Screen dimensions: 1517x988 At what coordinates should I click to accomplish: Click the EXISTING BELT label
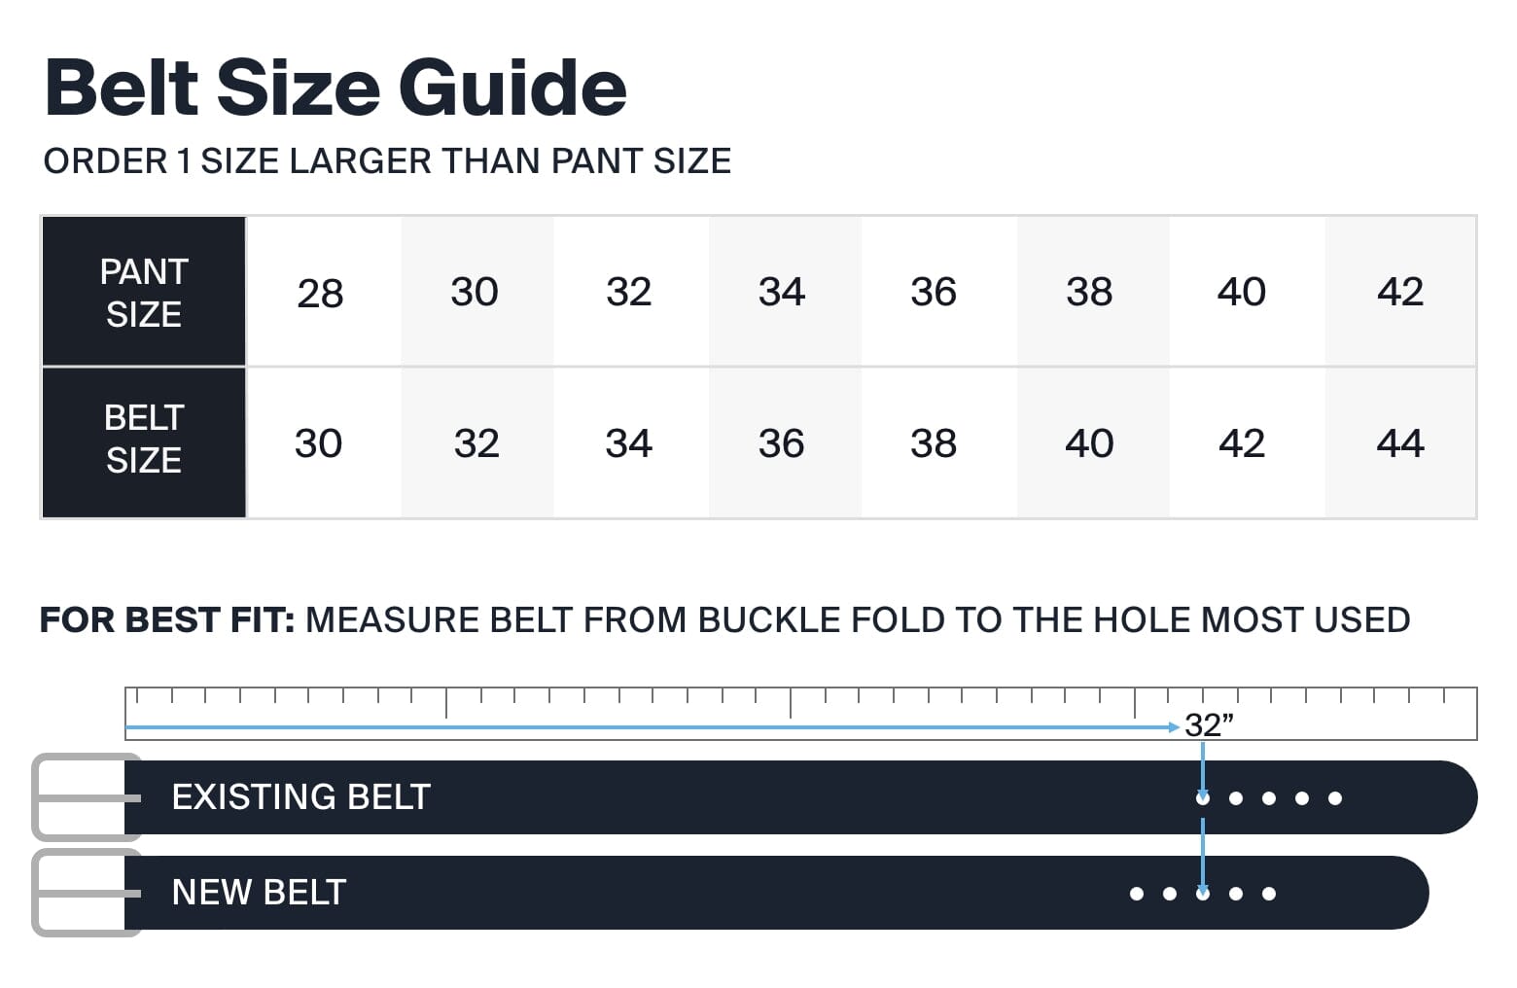(301, 797)
